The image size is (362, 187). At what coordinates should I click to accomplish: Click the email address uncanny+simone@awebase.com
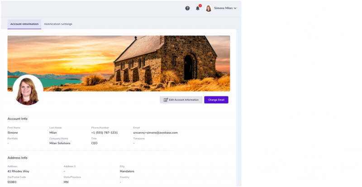click(155, 132)
